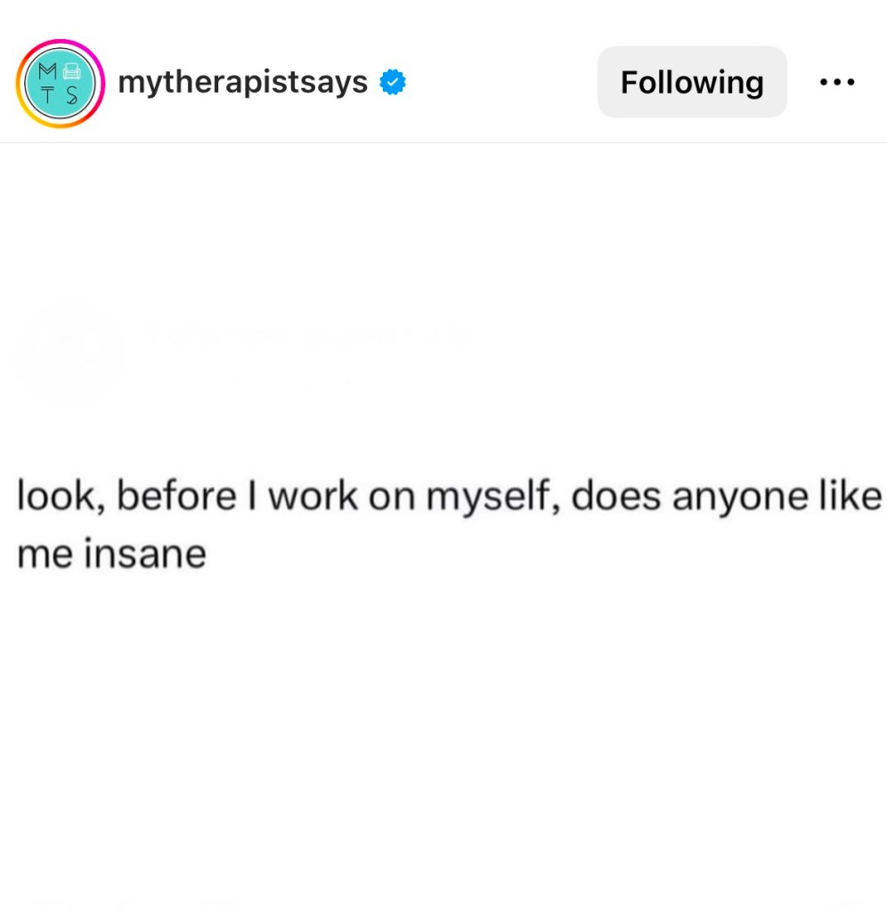Click the MTS logo letters in the avatar
887x911 pixels.
[61, 83]
